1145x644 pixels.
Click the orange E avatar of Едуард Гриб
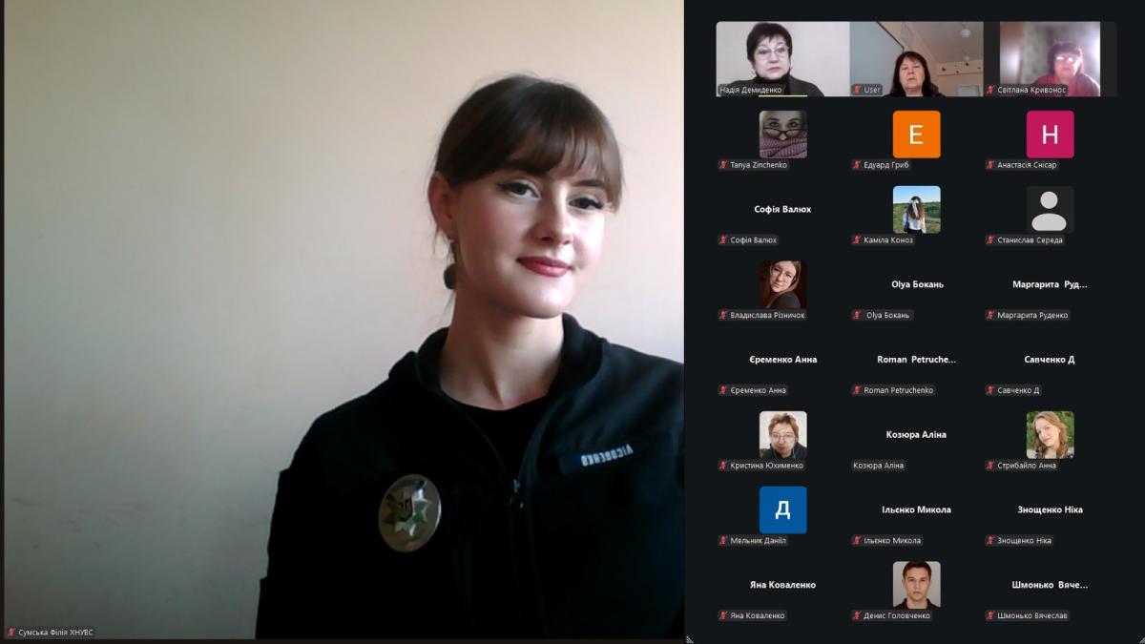pos(916,135)
